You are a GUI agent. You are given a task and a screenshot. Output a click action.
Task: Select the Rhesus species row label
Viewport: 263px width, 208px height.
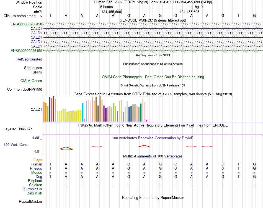pos(36,168)
